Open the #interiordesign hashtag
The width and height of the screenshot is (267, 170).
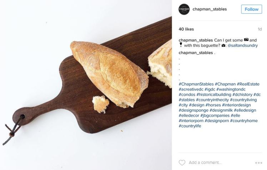236,105
